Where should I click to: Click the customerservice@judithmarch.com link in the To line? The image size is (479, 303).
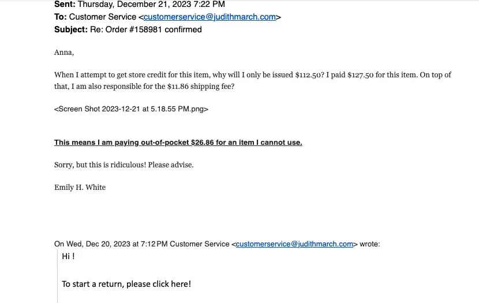pyautogui.click(x=209, y=17)
